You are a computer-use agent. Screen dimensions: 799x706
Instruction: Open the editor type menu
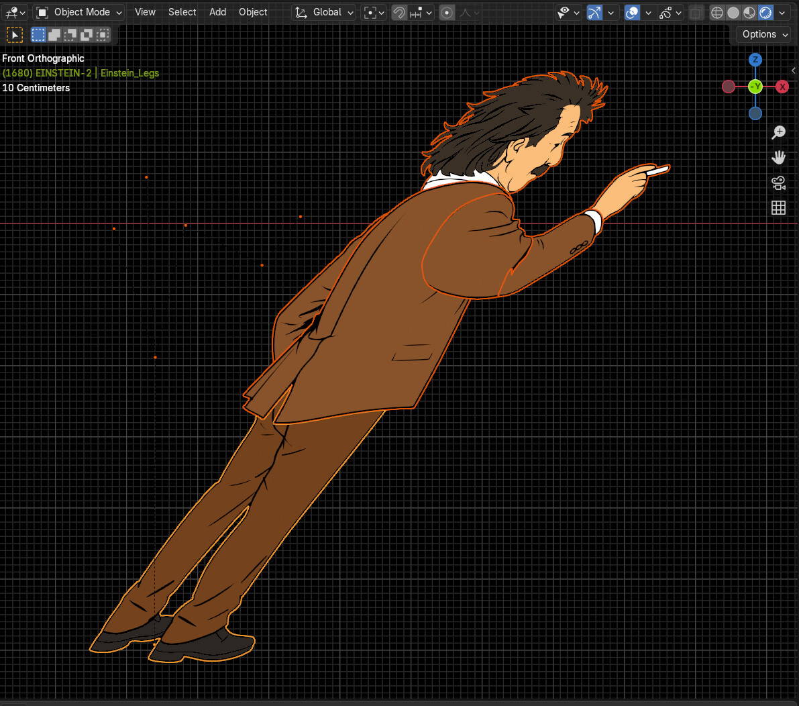click(x=14, y=12)
